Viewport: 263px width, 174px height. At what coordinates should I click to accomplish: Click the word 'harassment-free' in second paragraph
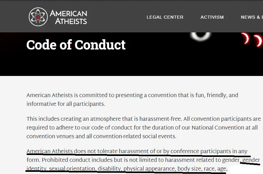click(x=160, y=119)
